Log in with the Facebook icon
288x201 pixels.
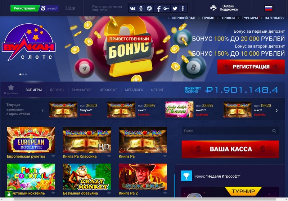coord(158,8)
